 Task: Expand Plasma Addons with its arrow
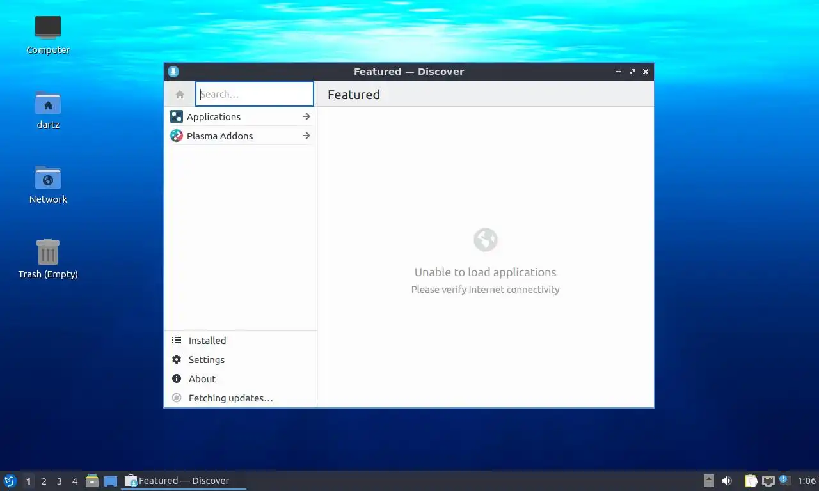[x=306, y=136]
